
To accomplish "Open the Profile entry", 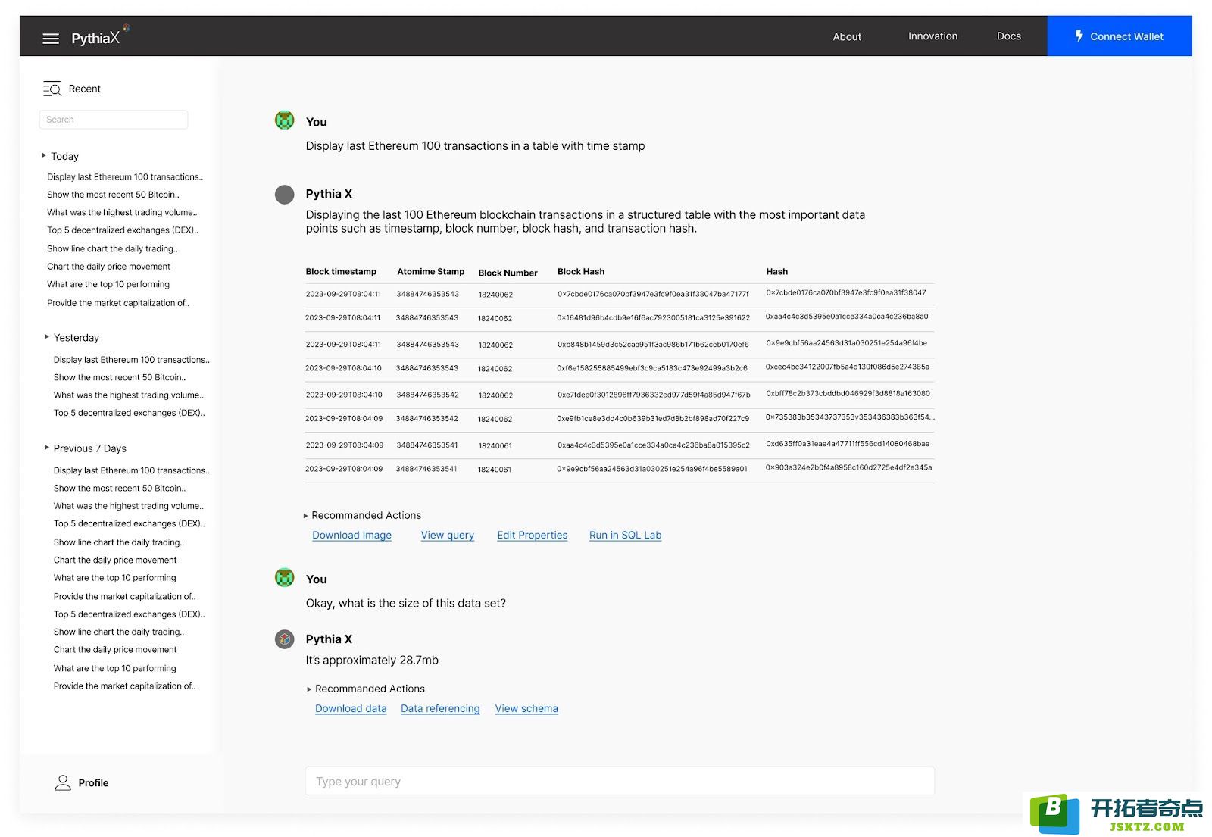I will click(82, 782).
